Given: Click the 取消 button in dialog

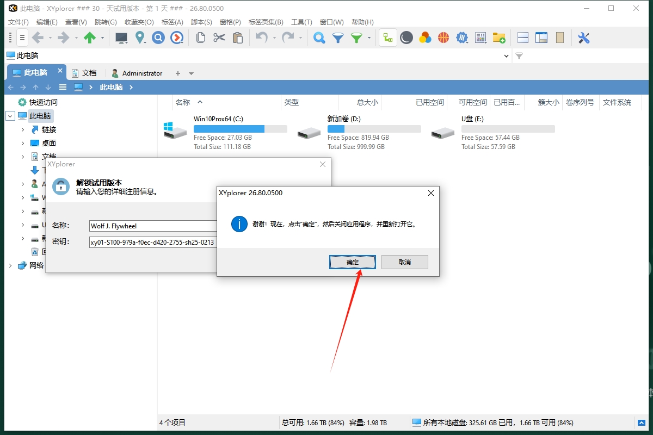Looking at the screenshot, I should tap(405, 262).
